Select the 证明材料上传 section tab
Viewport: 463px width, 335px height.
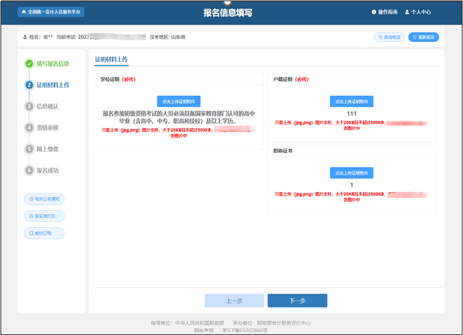(x=111, y=59)
